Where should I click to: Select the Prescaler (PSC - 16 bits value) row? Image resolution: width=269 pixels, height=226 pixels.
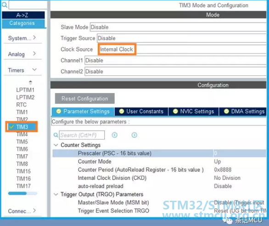click(159, 153)
